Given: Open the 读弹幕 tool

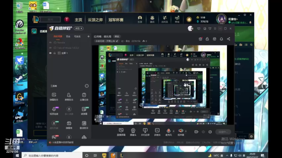Looking at the screenshot, I should (84, 111).
